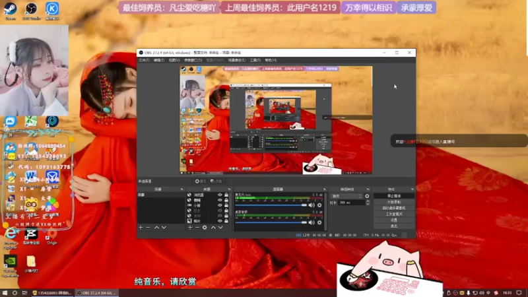Switch to OBS 27.2.4 taskbar button
Image resolution: width=528 pixels, height=297 pixels.
pyautogui.click(x=97, y=293)
